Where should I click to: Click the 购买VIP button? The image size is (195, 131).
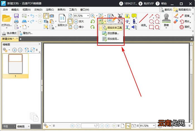pyautogui.click(x=146, y=4)
